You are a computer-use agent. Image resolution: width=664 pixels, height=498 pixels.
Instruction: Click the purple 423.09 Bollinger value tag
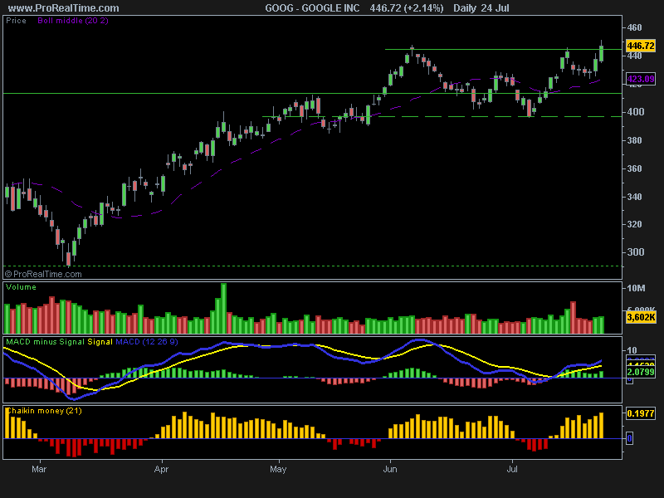(x=640, y=79)
